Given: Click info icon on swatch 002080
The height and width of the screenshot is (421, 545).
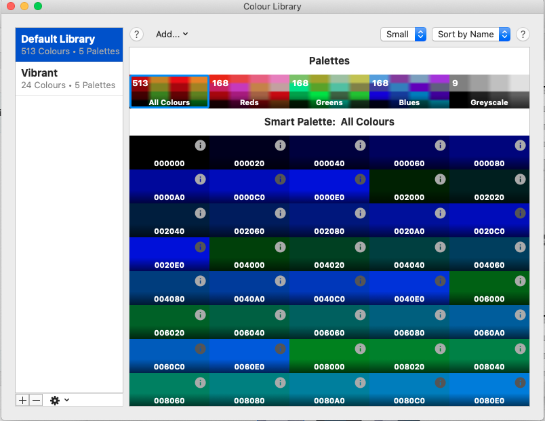Looking at the screenshot, I should [x=360, y=213].
